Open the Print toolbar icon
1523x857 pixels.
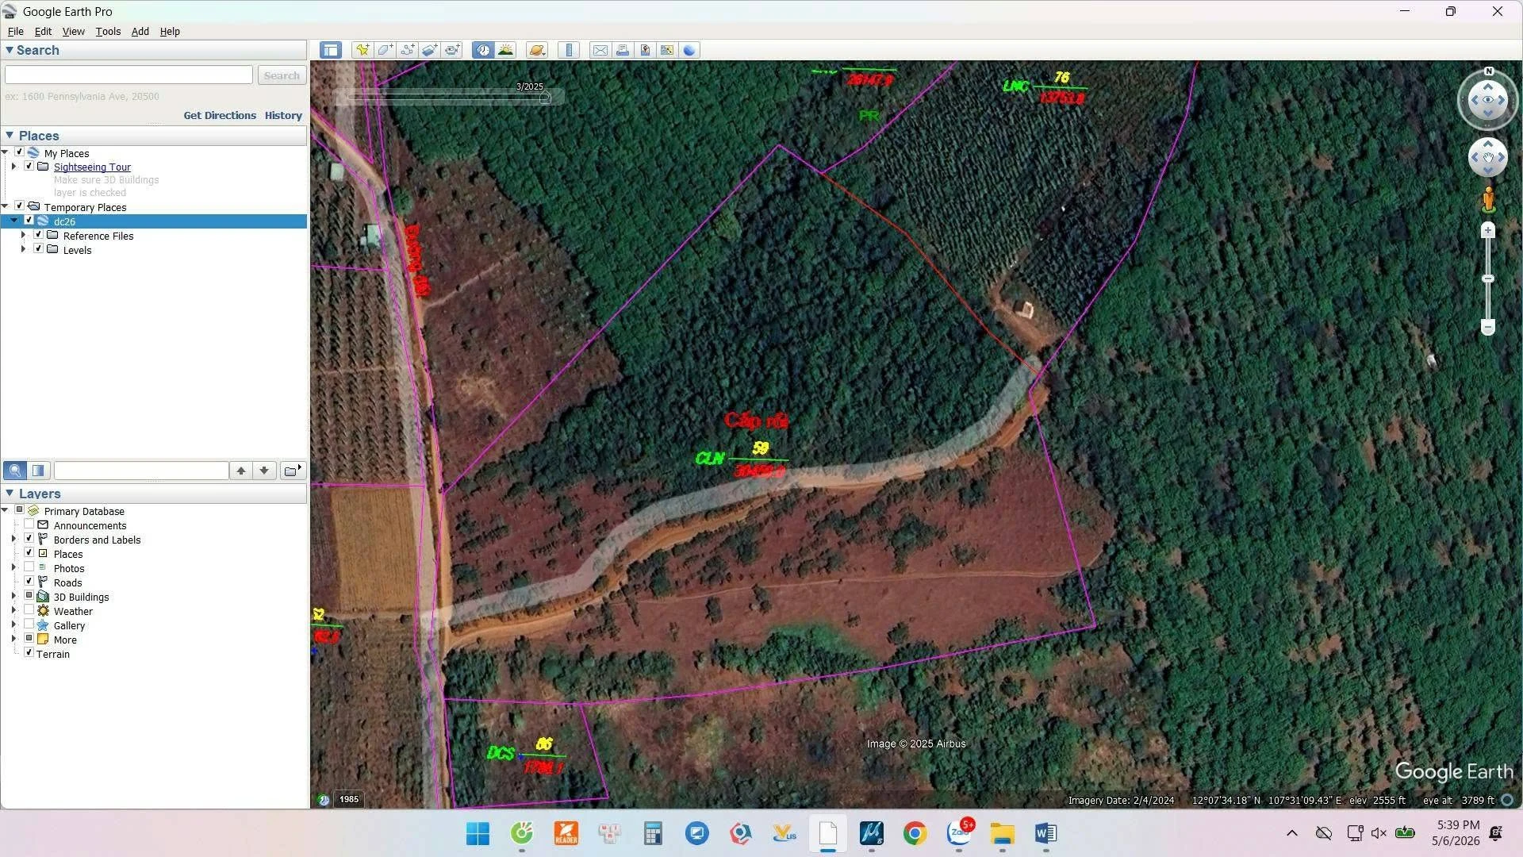click(x=623, y=50)
